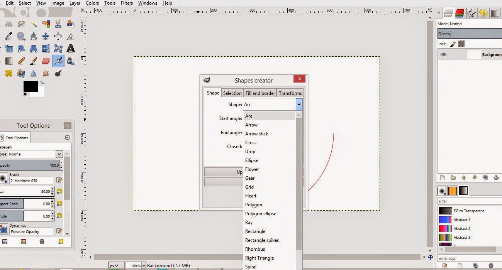
Task: Open the Undo History tab icon
Action: coord(484,13)
